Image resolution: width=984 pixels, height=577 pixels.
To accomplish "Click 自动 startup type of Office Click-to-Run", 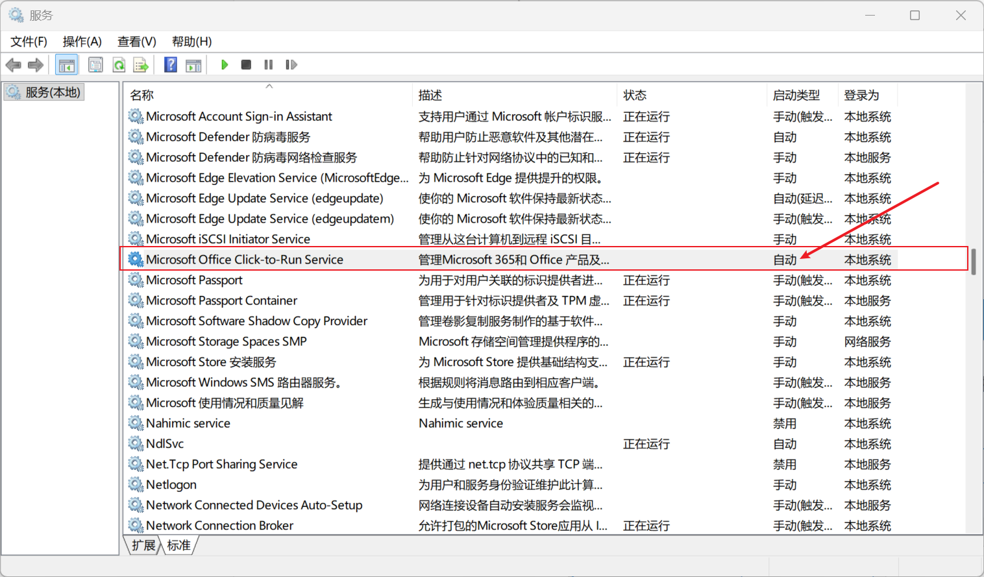I will coord(785,260).
